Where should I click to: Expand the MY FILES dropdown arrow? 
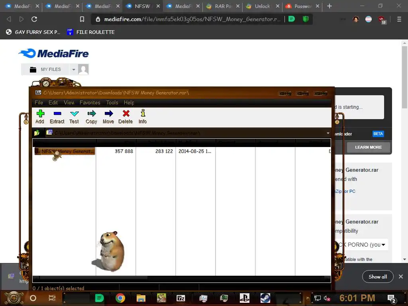[74, 69]
